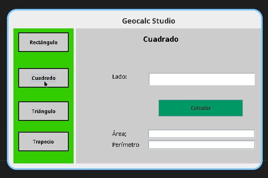The image size is (268, 178).
Task: Focus the Lado input field
Action: 202,79
